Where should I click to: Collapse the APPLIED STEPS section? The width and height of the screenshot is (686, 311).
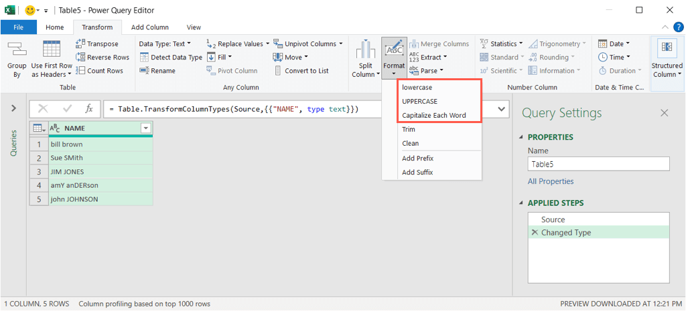(x=521, y=203)
